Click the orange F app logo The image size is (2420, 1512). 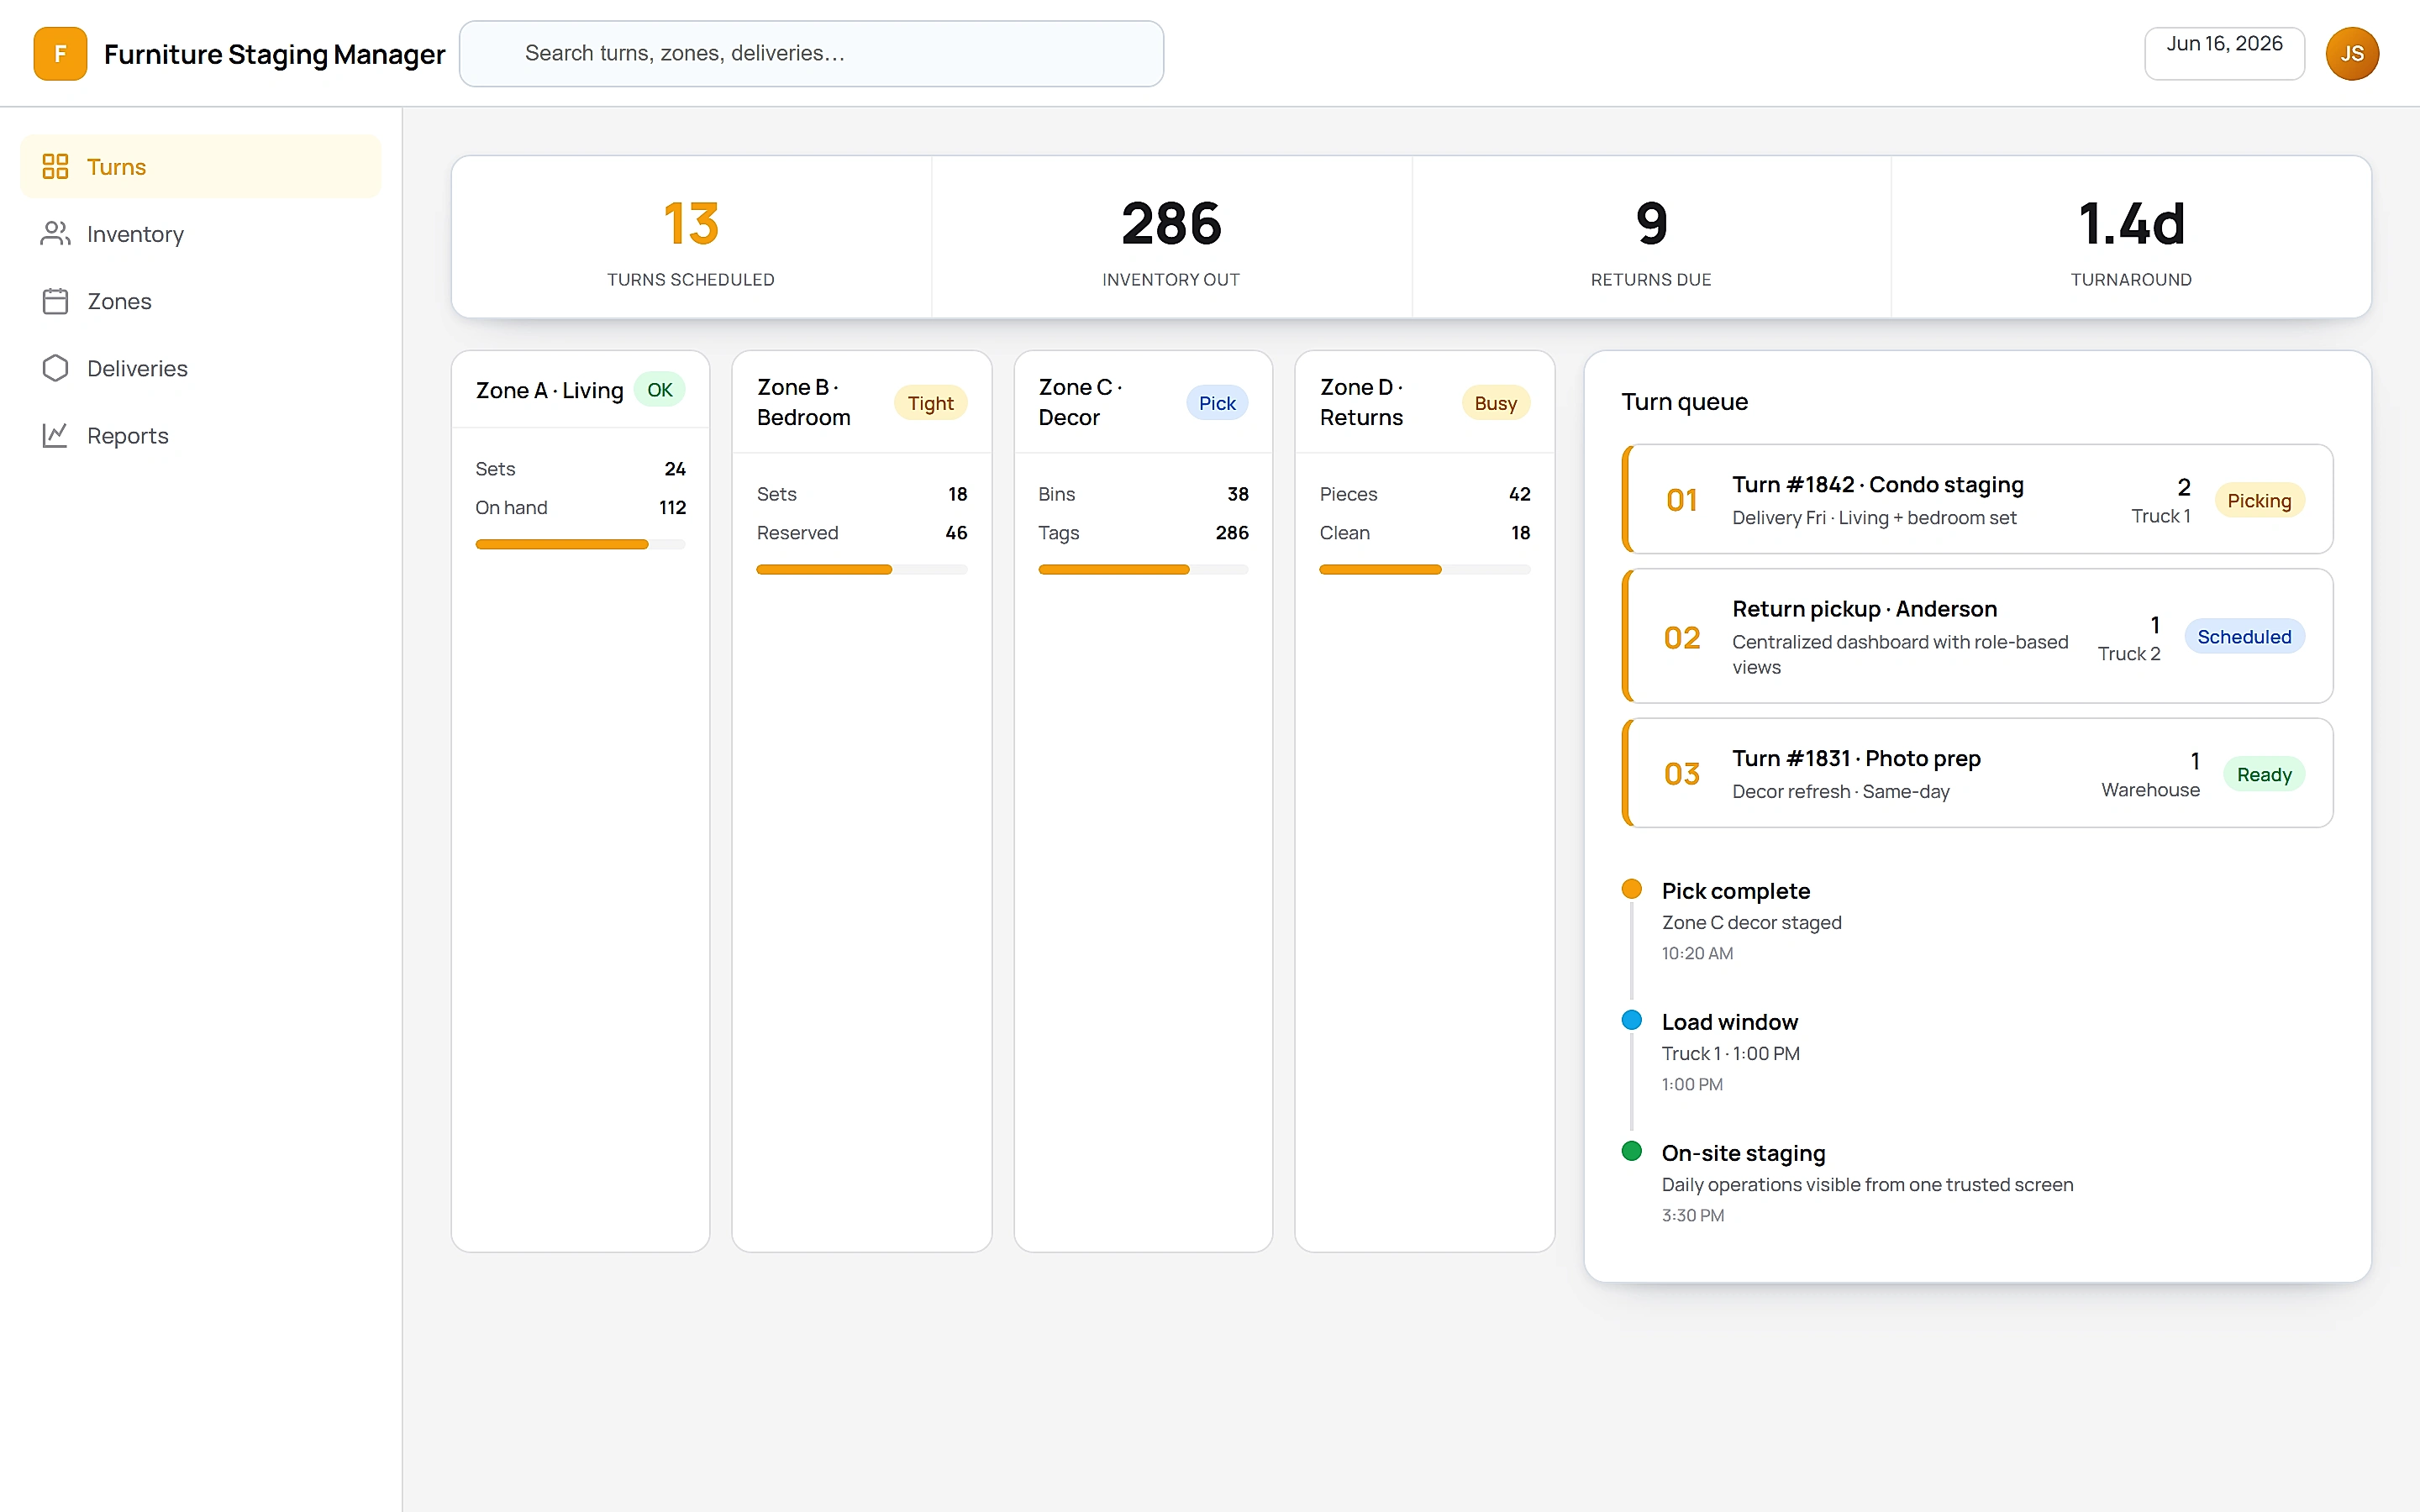[x=60, y=54]
